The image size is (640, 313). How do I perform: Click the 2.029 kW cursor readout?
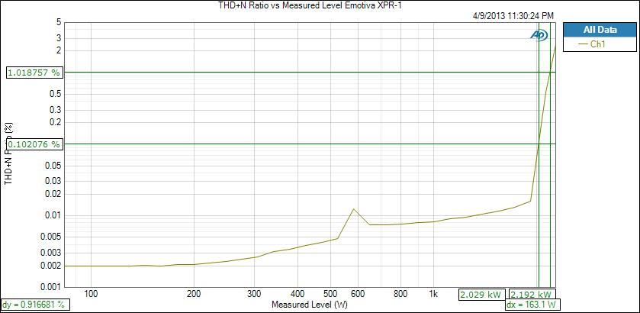coord(482,295)
